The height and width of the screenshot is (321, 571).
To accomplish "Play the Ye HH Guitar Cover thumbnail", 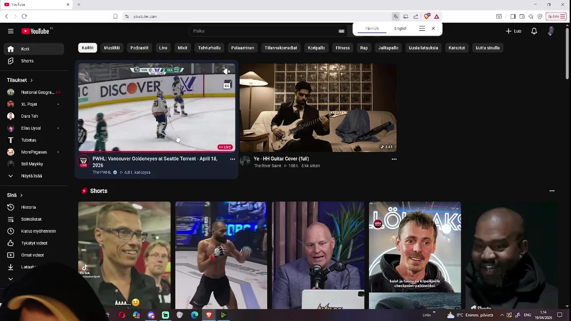I will click(318, 107).
